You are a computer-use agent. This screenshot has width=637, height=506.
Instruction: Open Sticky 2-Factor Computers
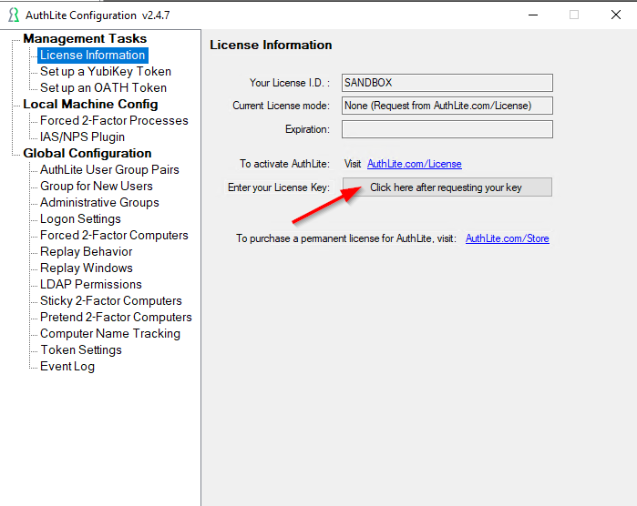click(111, 300)
